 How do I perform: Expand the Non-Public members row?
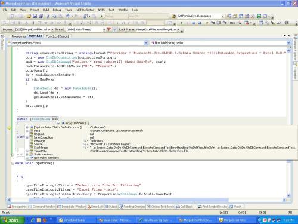pyautogui.click(x=27, y=158)
